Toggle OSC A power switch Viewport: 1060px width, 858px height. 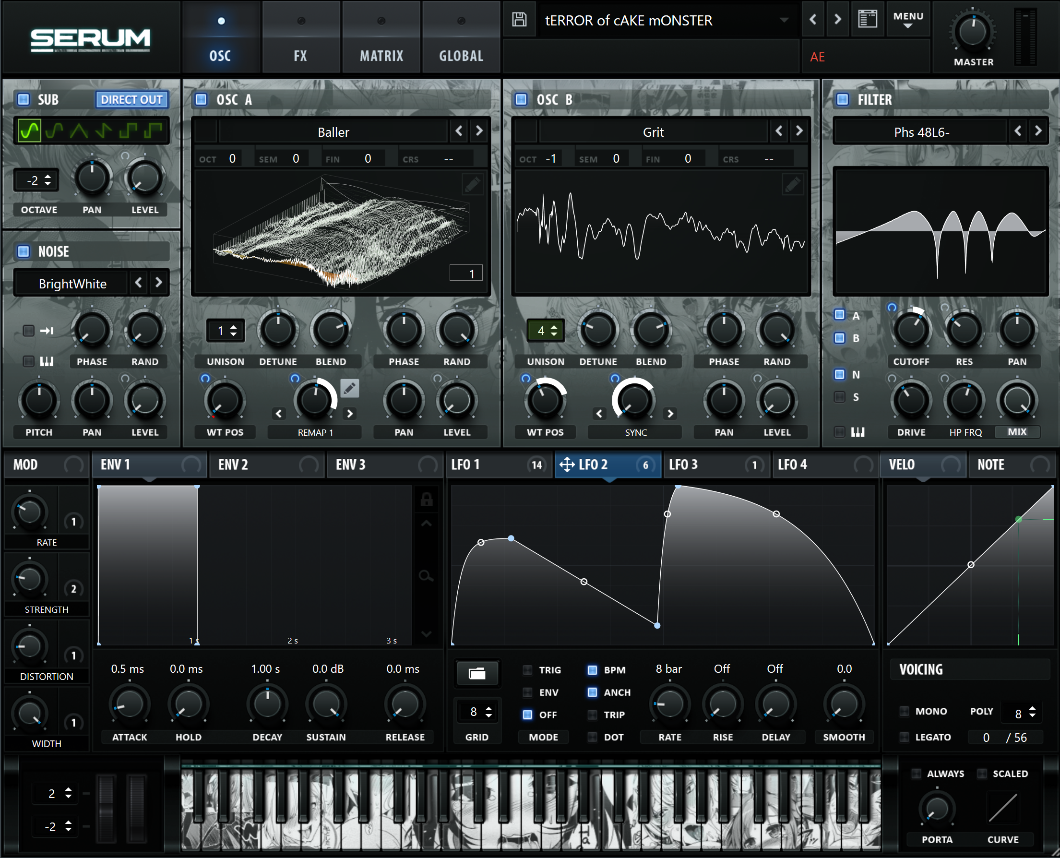(x=201, y=99)
